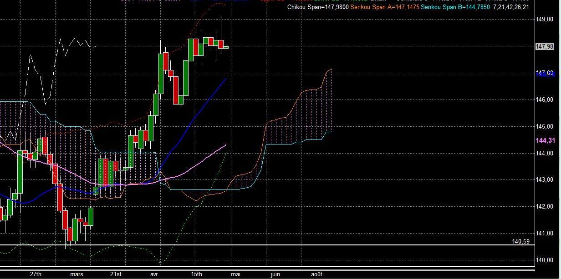561x279 pixels.
Task: Click the 27th date label
Action: [x=36, y=274]
